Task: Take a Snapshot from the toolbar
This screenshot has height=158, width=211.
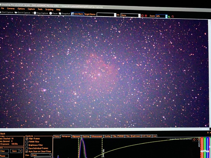Action: 64,14
